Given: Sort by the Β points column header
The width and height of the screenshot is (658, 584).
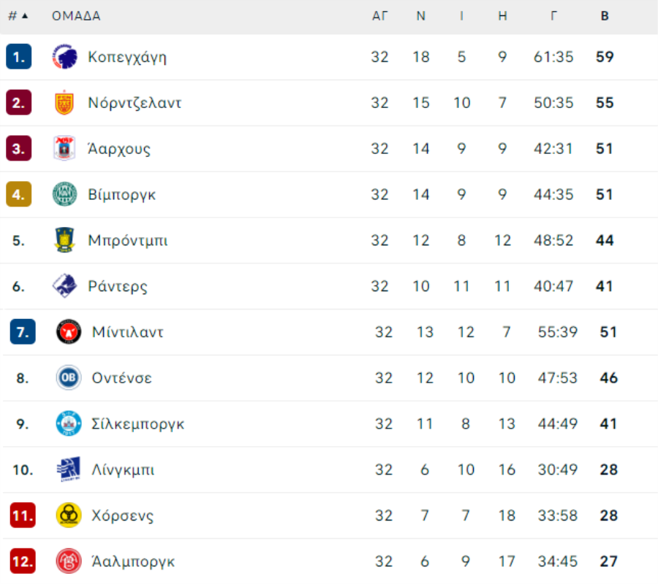Looking at the screenshot, I should [x=605, y=16].
